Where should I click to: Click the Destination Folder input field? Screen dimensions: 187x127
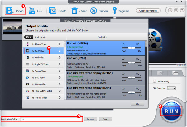click(x=50, y=119)
